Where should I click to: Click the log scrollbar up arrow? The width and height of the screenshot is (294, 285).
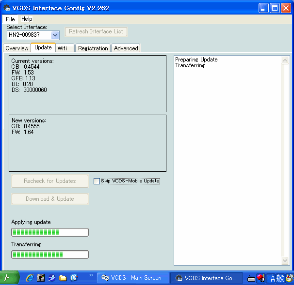[x=285, y=60]
